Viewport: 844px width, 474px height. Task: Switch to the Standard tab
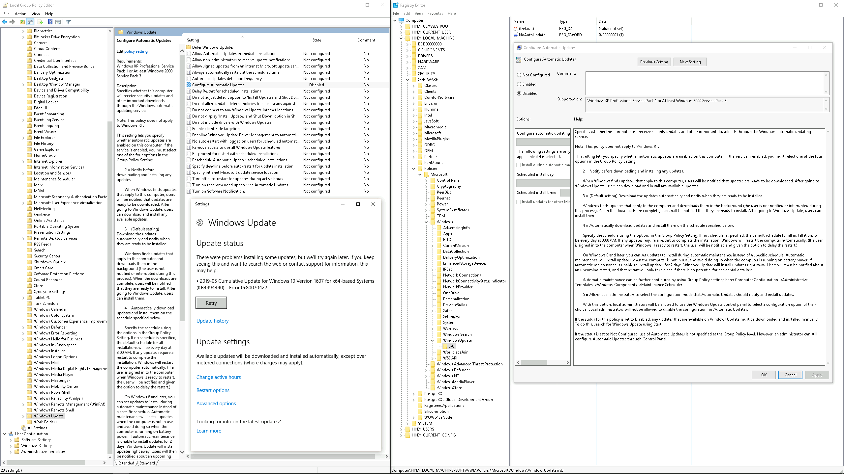coord(147,463)
